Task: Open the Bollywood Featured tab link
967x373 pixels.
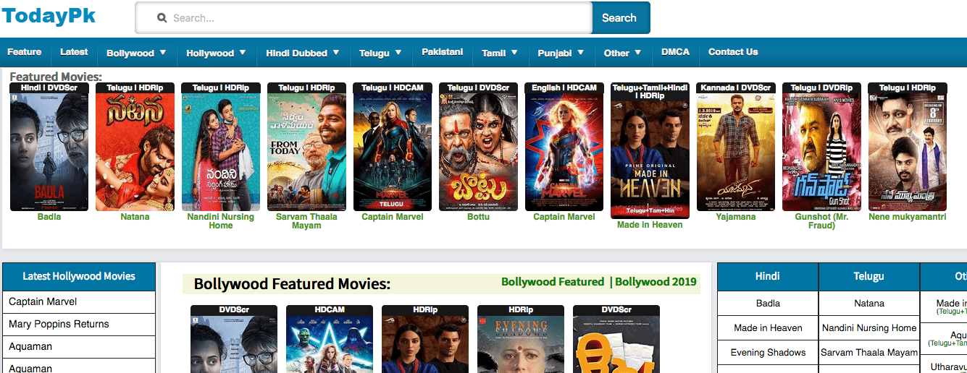Action: (x=553, y=282)
